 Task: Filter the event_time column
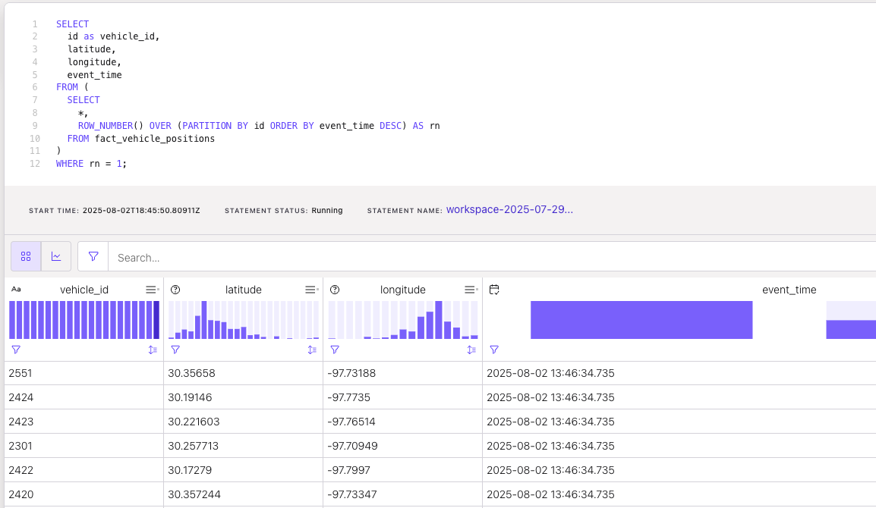coord(494,350)
